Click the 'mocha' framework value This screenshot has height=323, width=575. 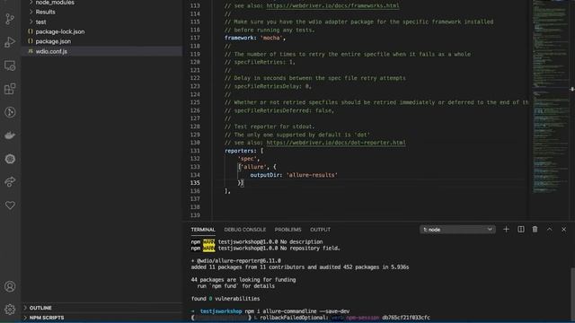(x=271, y=38)
